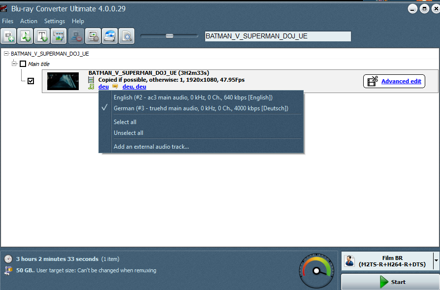
Task: Click the disc drive toolbar icon
Action: [110, 36]
